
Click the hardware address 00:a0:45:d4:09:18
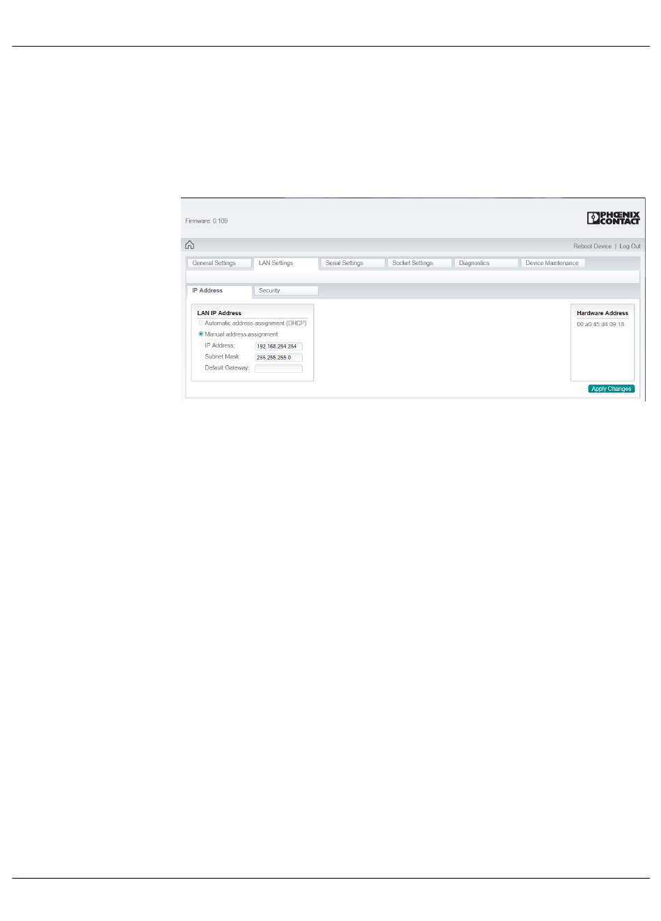pyautogui.click(x=600, y=324)
